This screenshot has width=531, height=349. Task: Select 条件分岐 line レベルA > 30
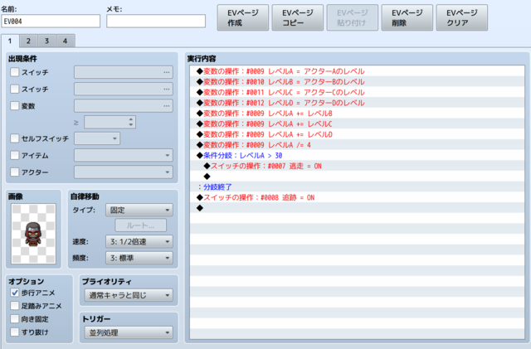[x=357, y=155]
